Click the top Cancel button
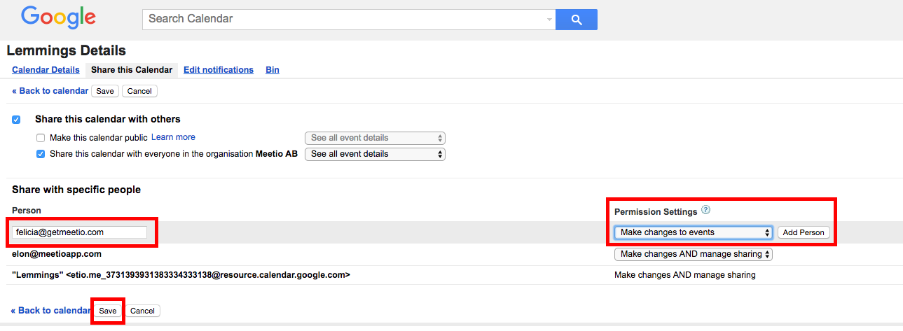Image resolution: width=903 pixels, height=331 pixels. tap(140, 91)
